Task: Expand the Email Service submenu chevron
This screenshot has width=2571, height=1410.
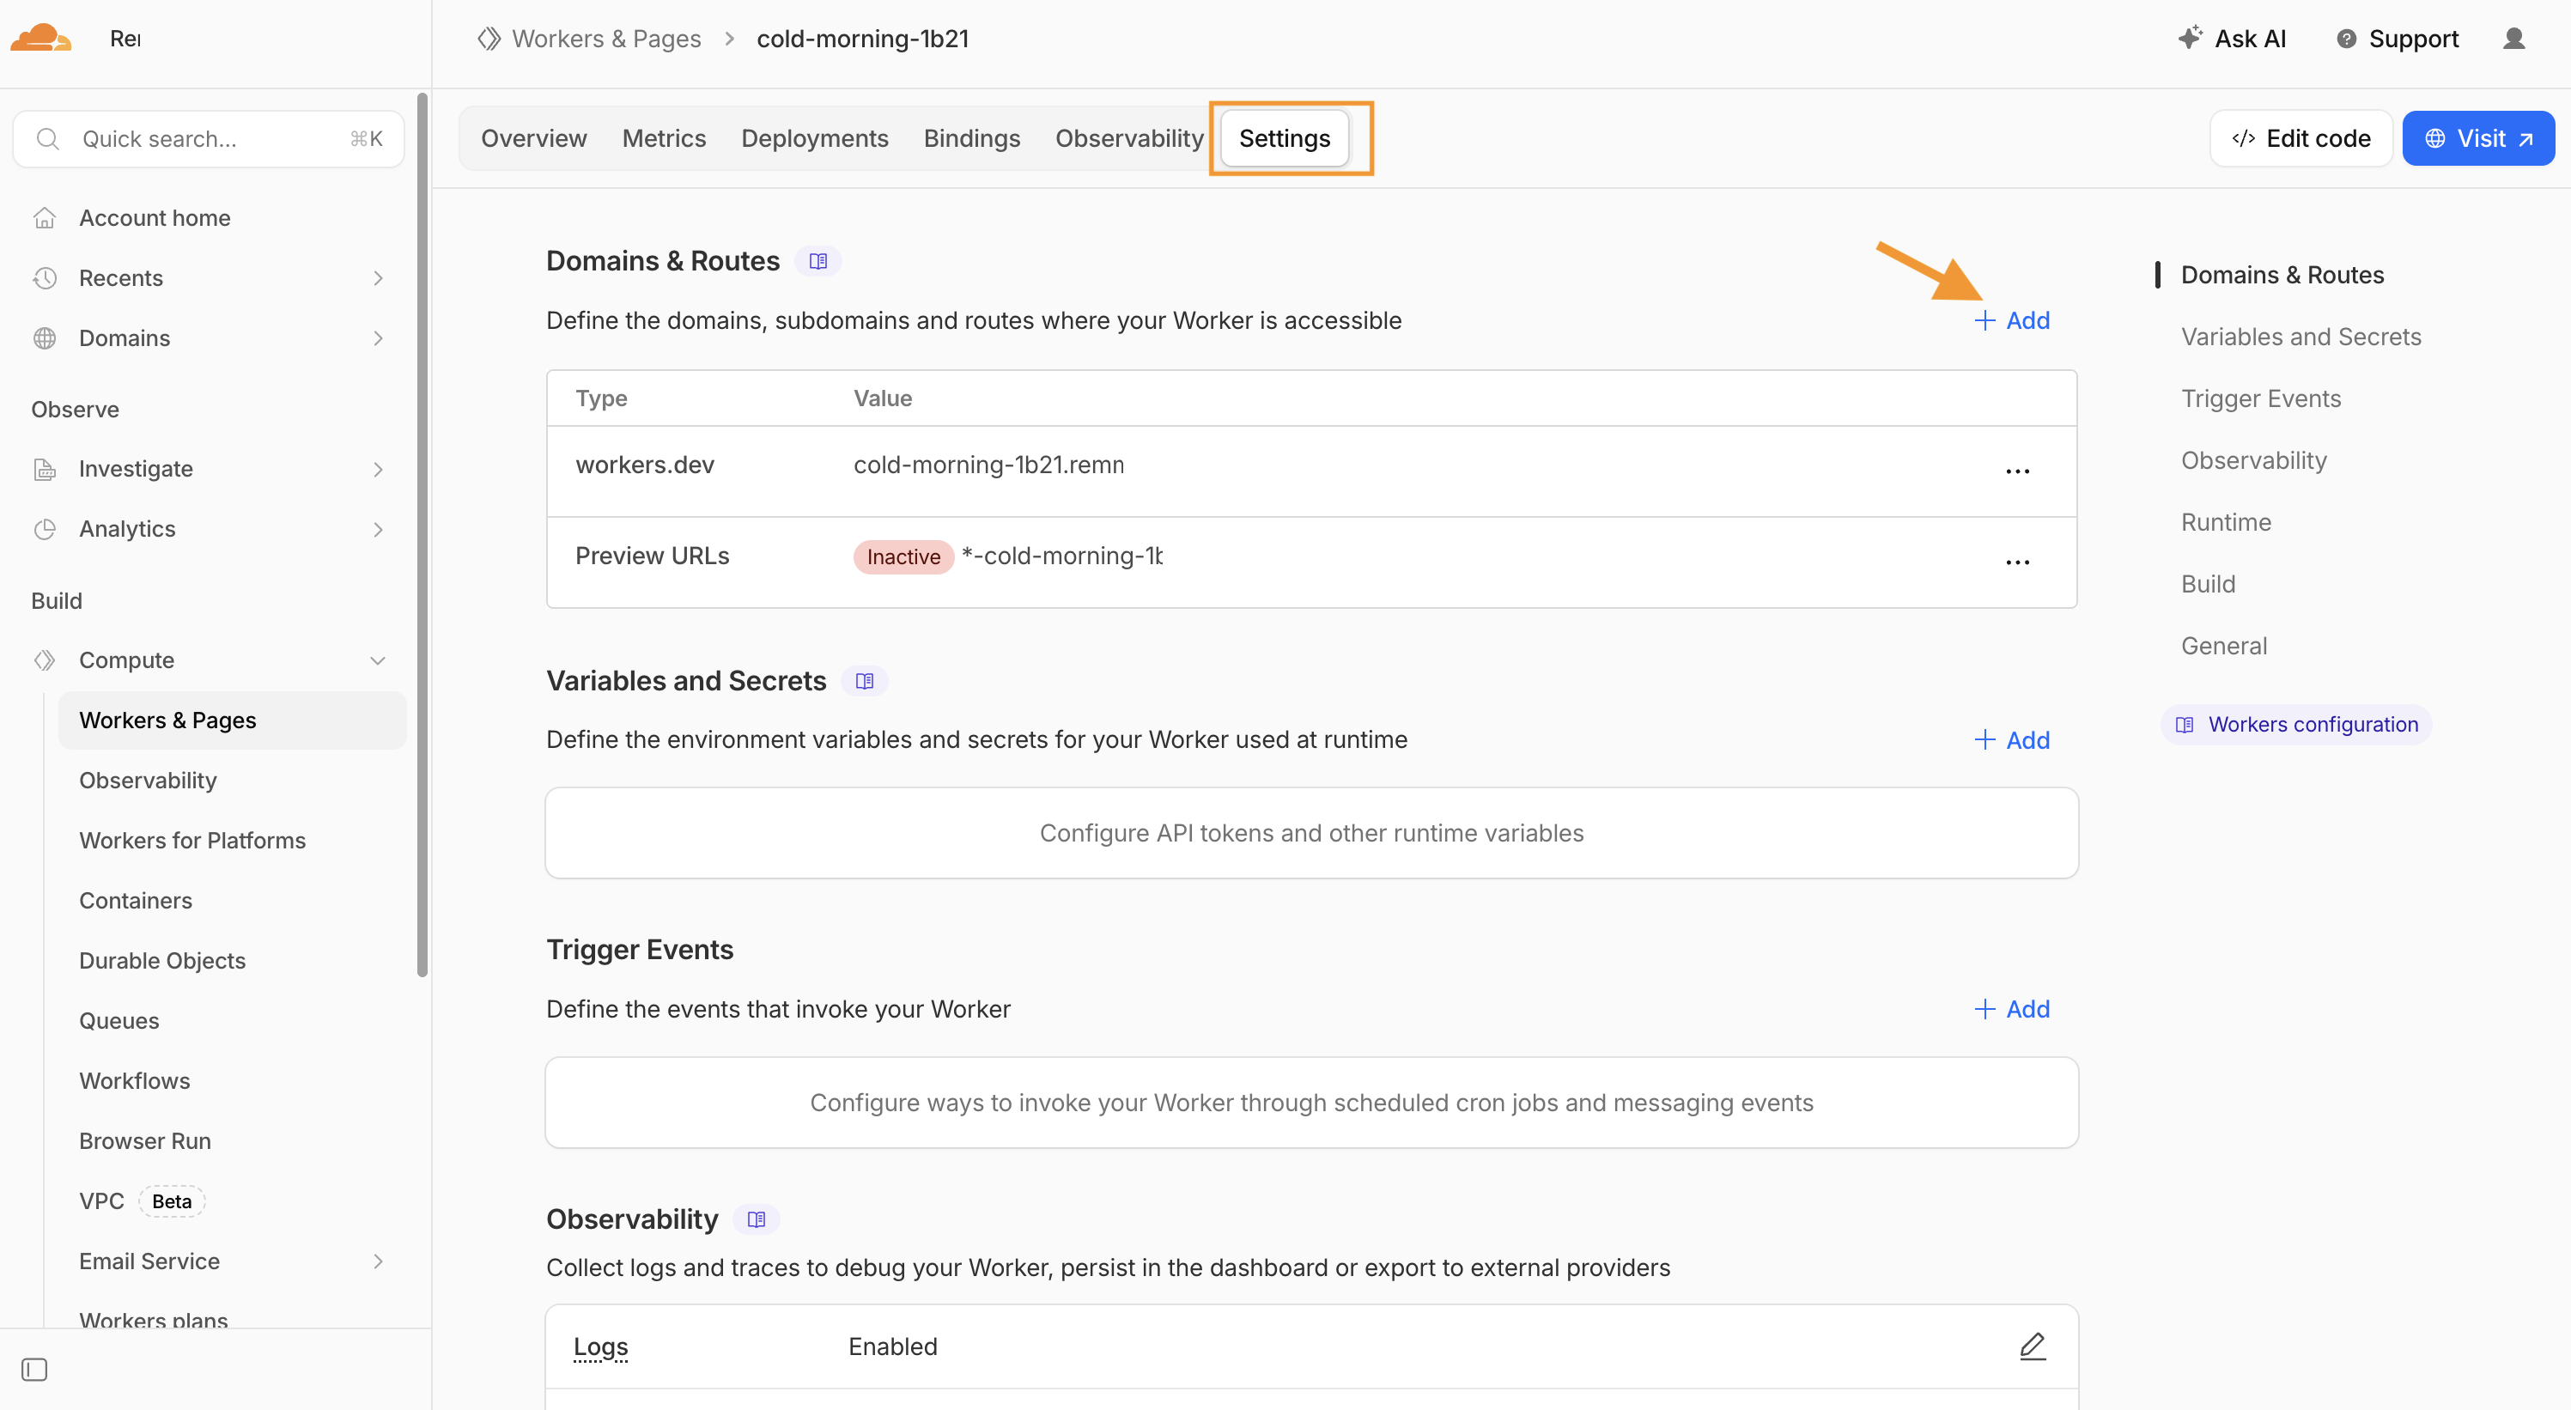Action: point(378,1261)
